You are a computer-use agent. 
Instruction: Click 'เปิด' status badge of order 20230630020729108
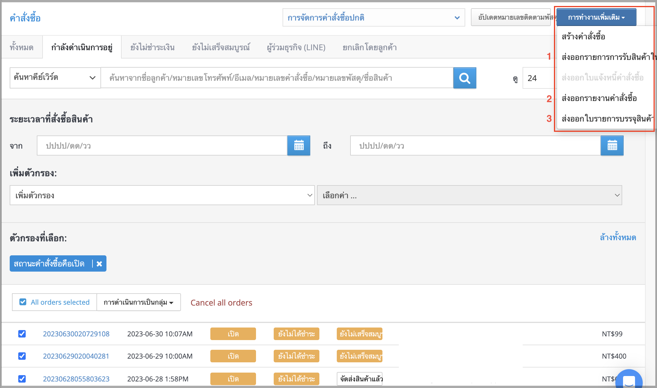[233, 334]
